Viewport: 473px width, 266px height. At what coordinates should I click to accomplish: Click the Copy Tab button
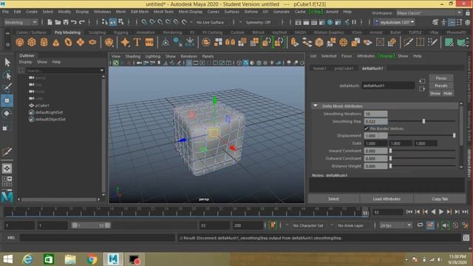[x=440, y=199]
